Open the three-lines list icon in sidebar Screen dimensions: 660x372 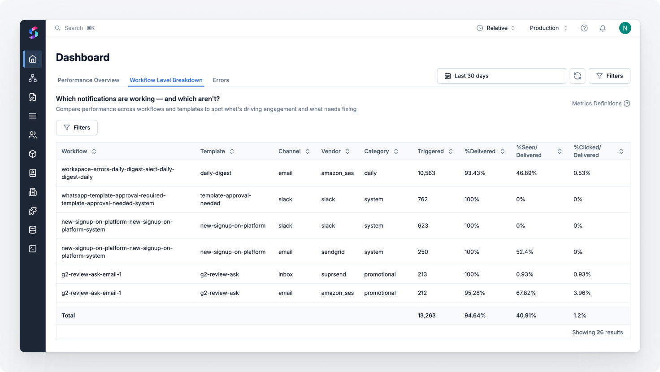33,116
